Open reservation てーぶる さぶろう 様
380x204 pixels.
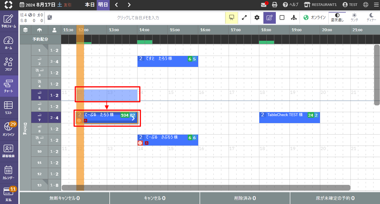(168, 140)
